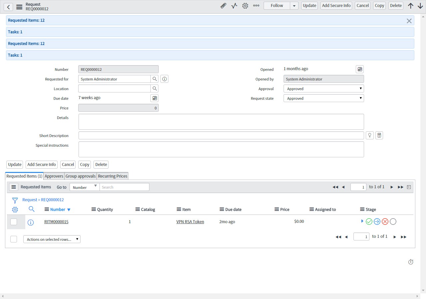Open the Request state dropdown

coord(323,98)
